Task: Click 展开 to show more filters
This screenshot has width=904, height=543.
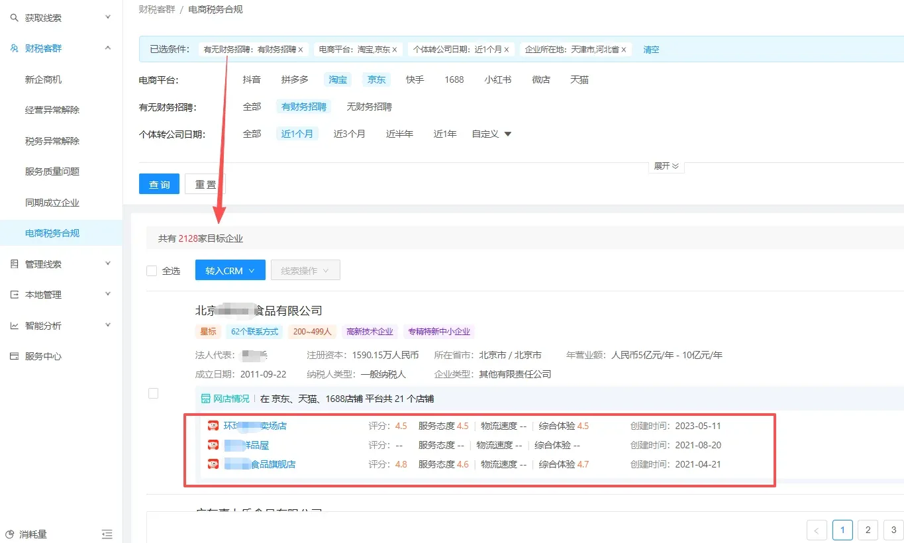Action: pos(666,166)
